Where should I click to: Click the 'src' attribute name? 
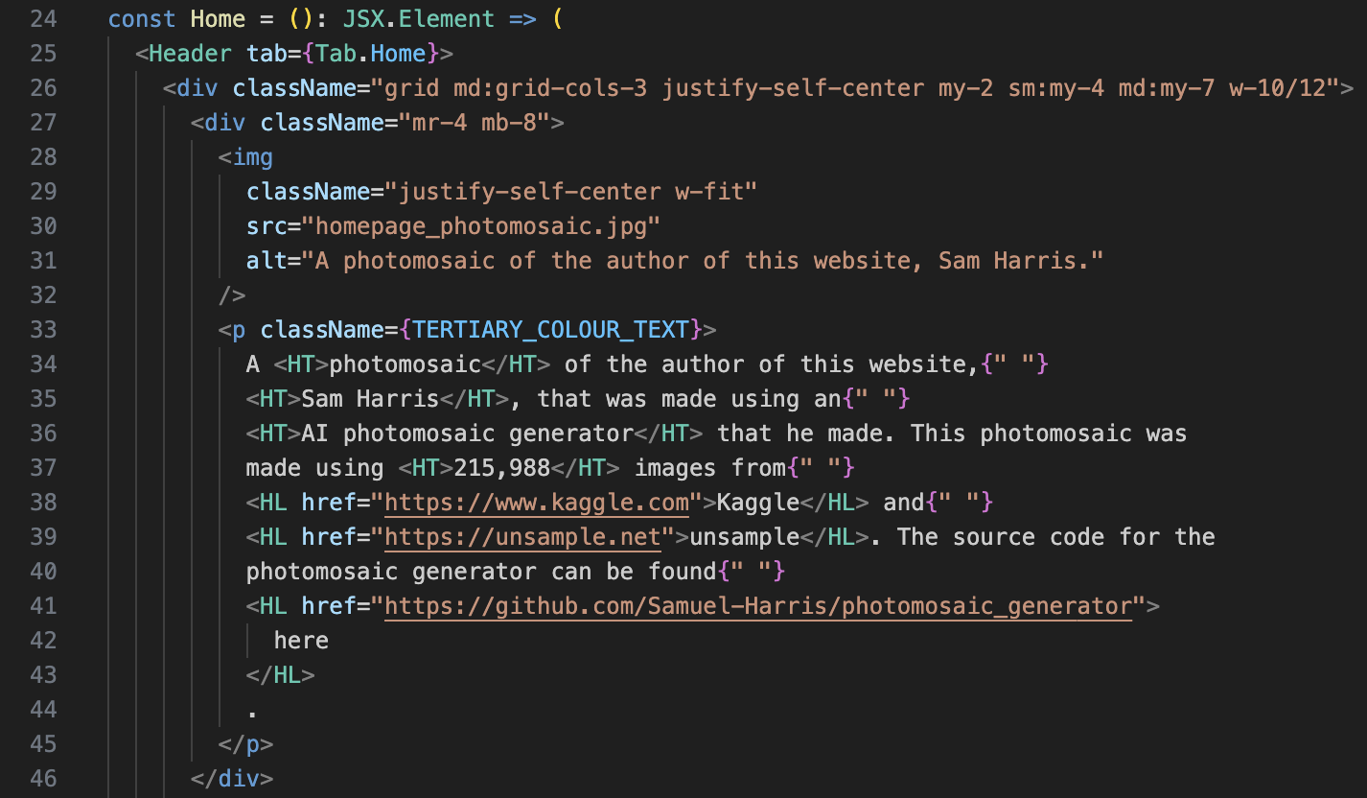click(266, 225)
